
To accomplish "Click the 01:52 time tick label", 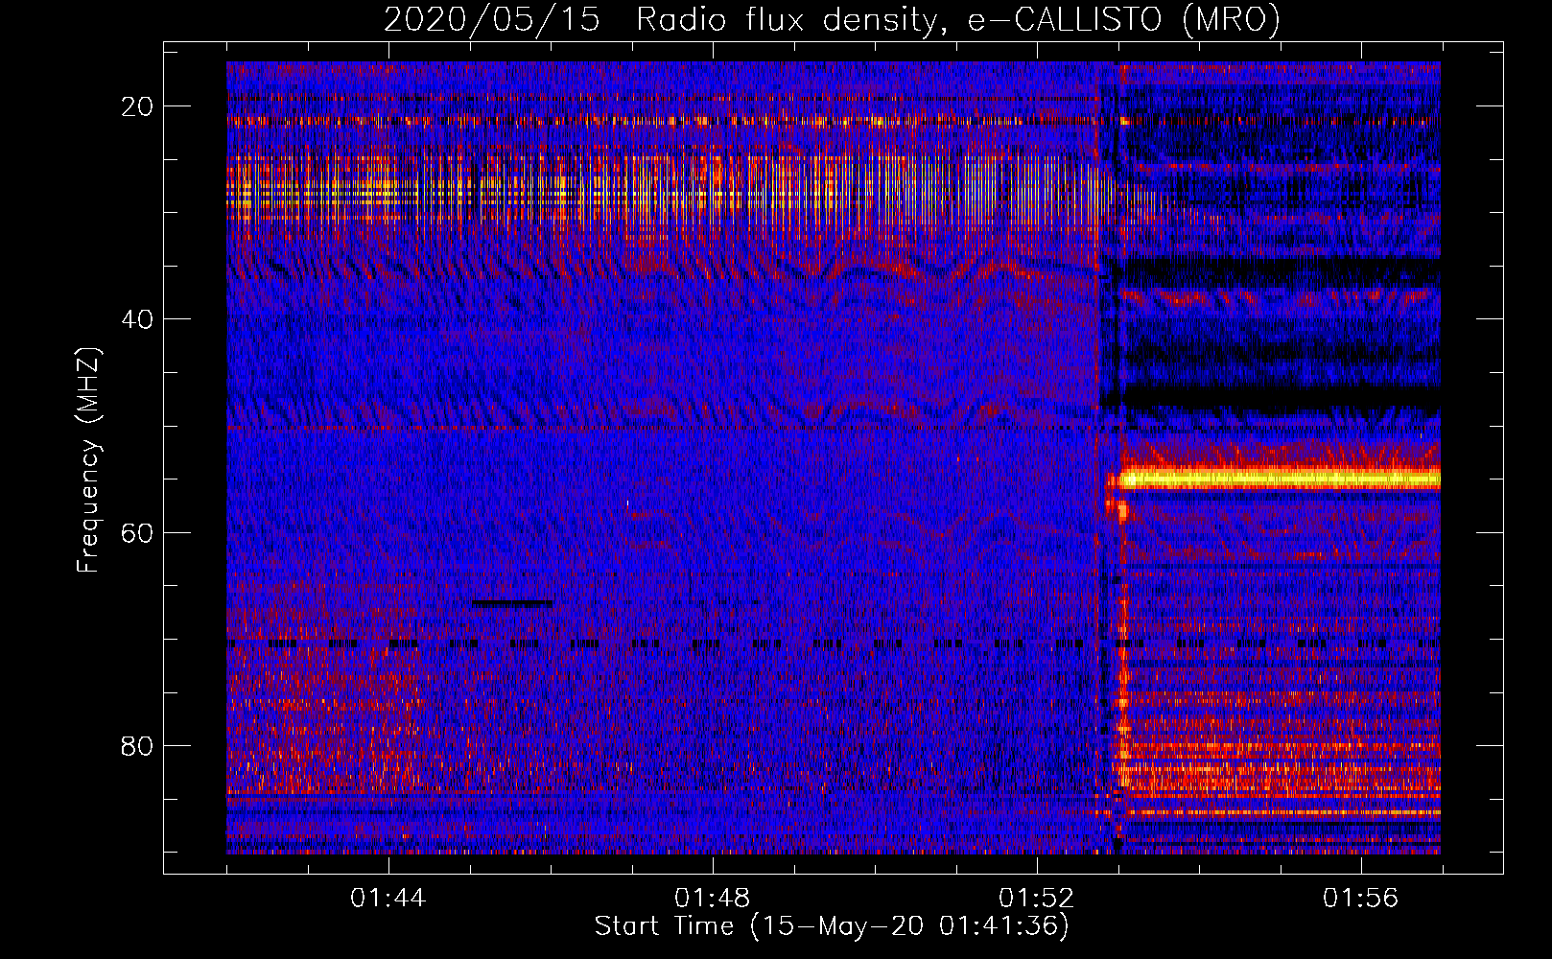I will (1037, 898).
